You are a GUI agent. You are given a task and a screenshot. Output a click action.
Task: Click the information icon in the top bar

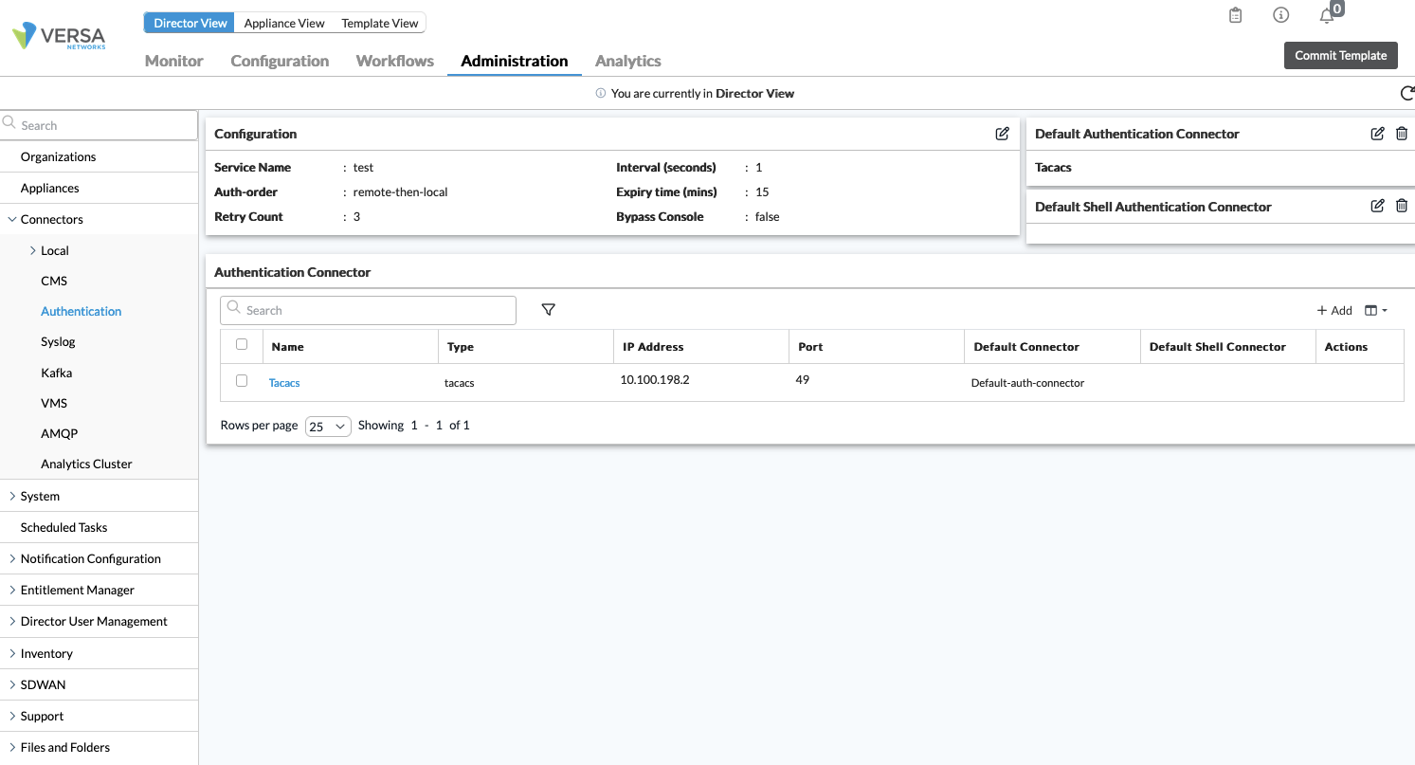(x=1280, y=15)
